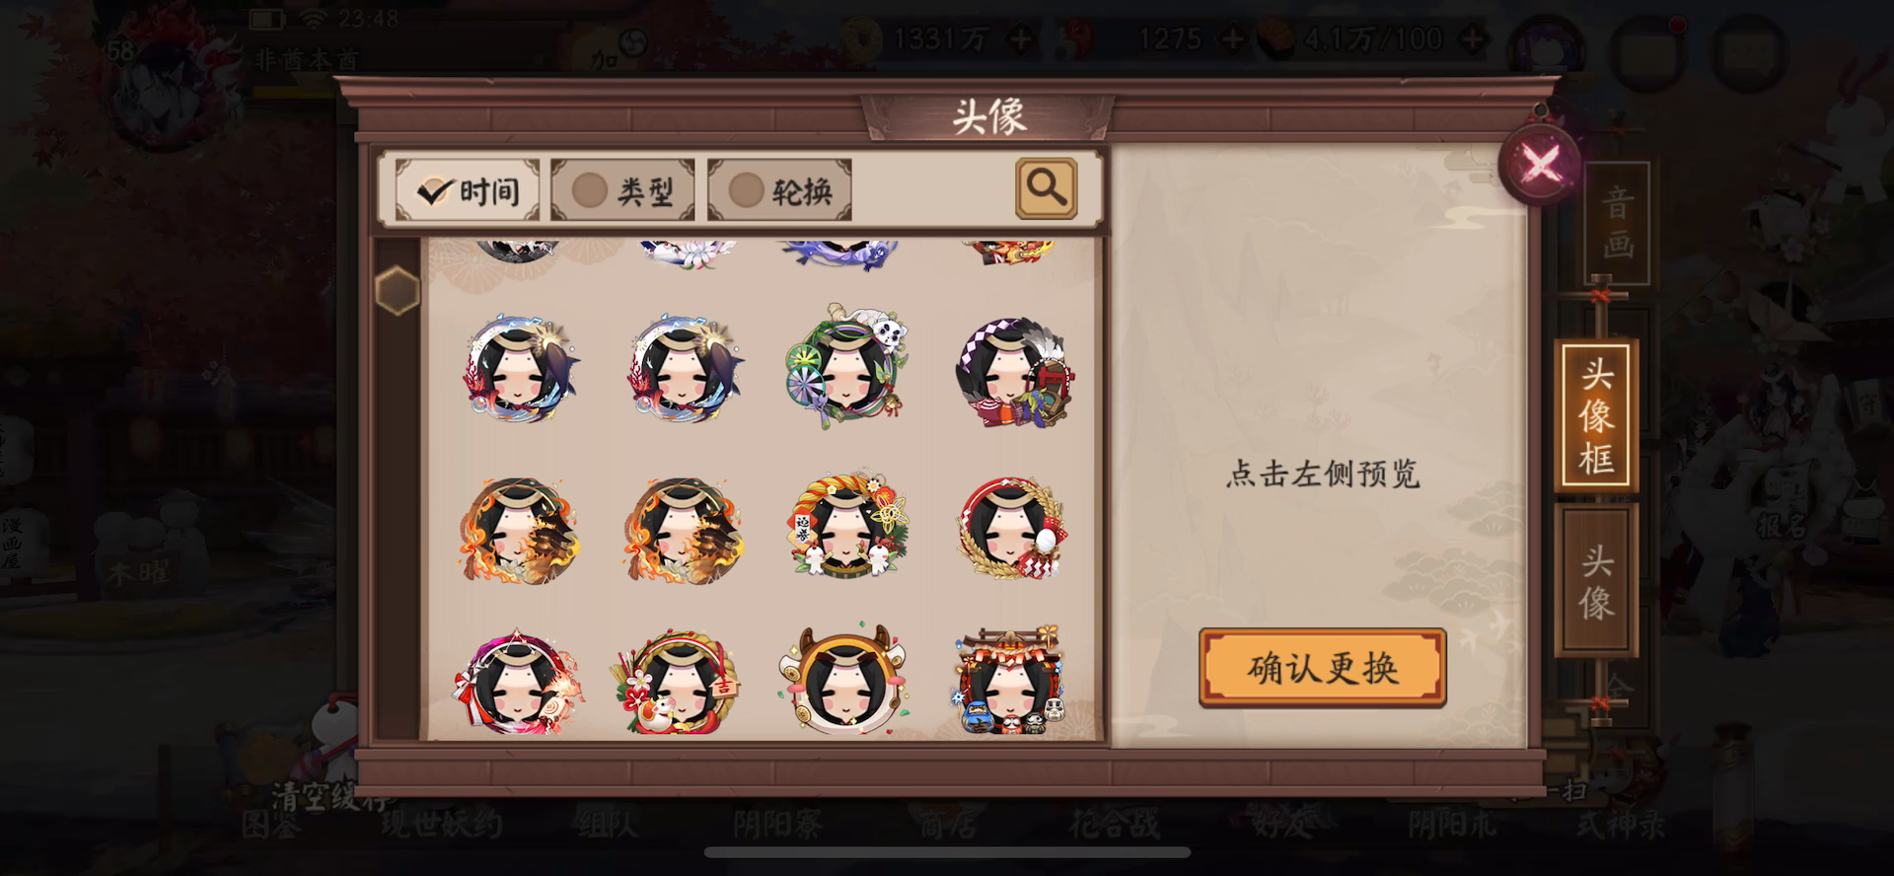Toggle the 类型 sort option
This screenshot has width=1894, height=876.
(623, 189)
